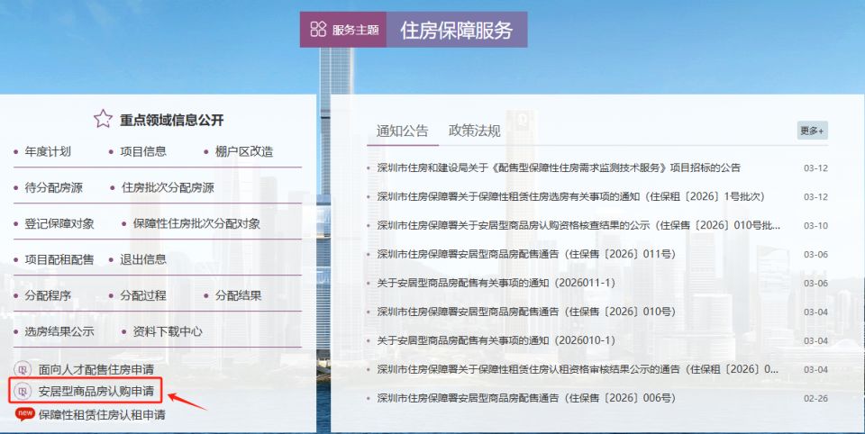Open the 棚户区改造 link
Image resolution: width=865 pixels, height=434 pixels.
click(x=244, y=151)
